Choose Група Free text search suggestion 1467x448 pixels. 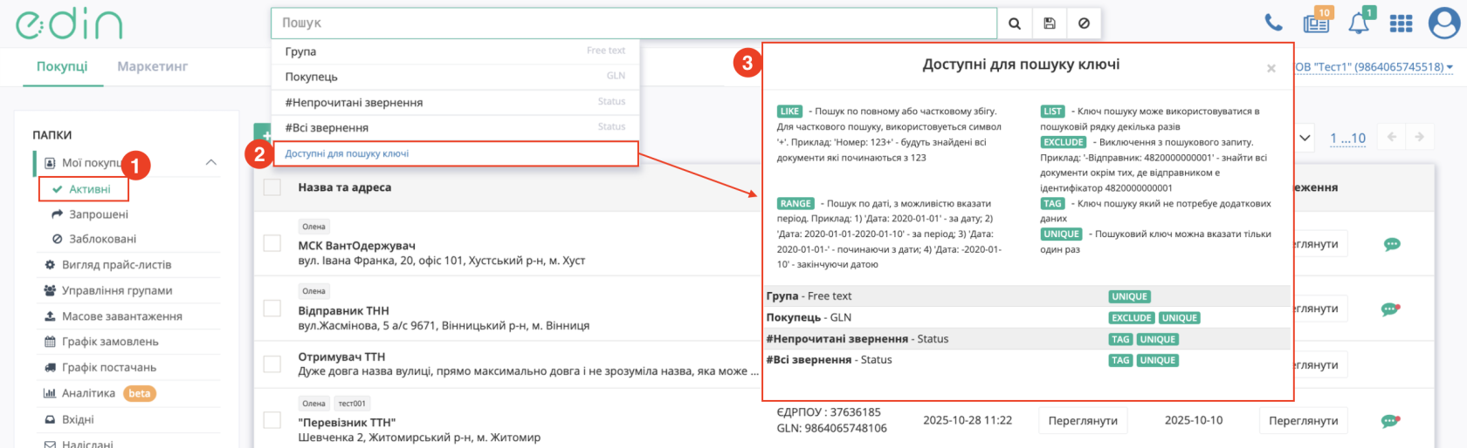455,51
